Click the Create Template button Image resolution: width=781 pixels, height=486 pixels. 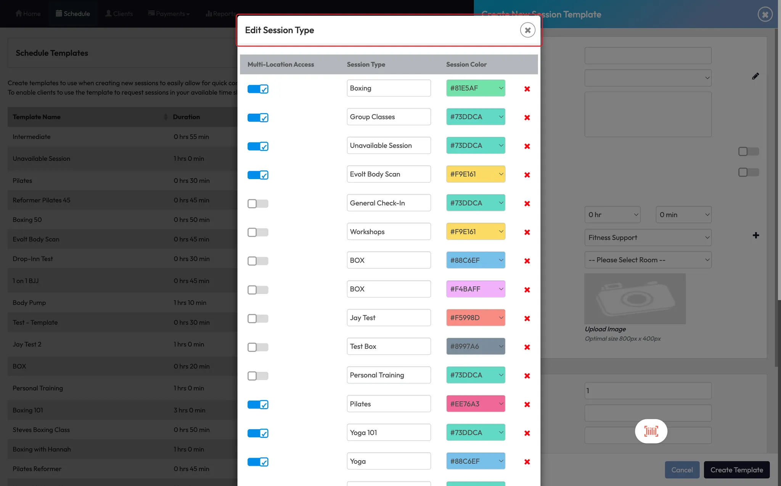(736, 470)
